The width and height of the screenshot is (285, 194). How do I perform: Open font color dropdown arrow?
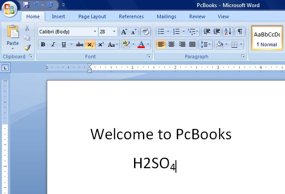(148, 44)
